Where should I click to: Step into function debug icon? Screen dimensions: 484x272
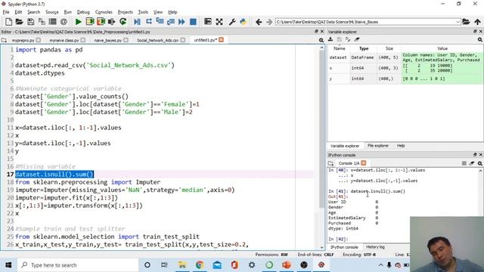pos(160,22)
